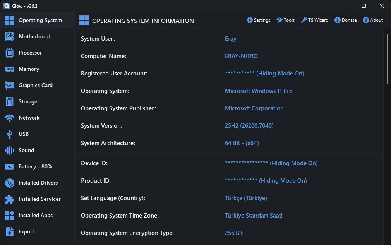Click 'Microsoft Windows 11 Pro' value
The width and height of the screenshot is (391, 245).
tap(259, 91)
